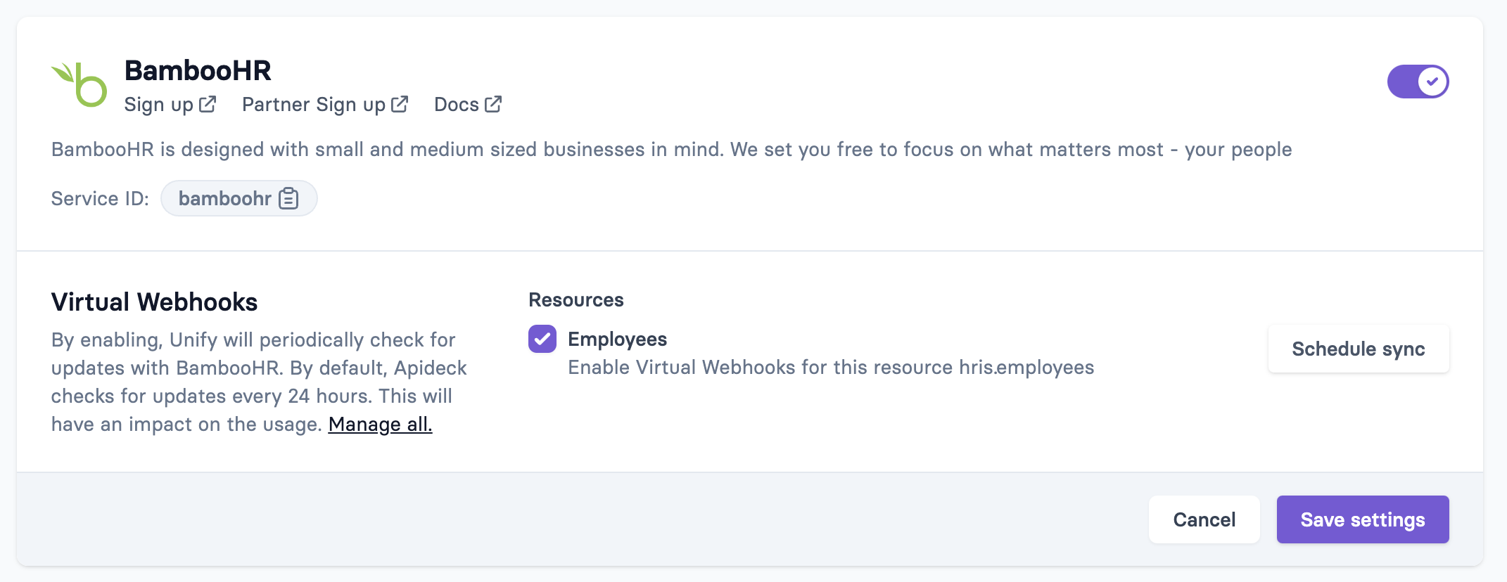Click Save settings

coord(1363,519)
